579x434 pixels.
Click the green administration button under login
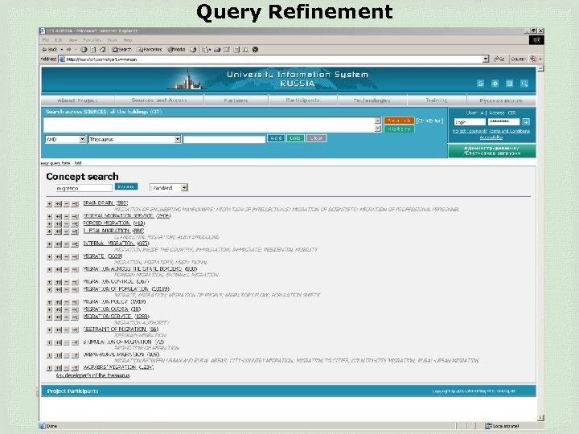coord(492,150)
